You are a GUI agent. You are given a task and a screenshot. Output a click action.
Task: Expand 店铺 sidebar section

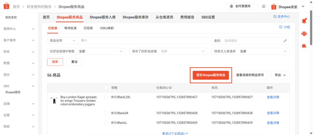19,104
